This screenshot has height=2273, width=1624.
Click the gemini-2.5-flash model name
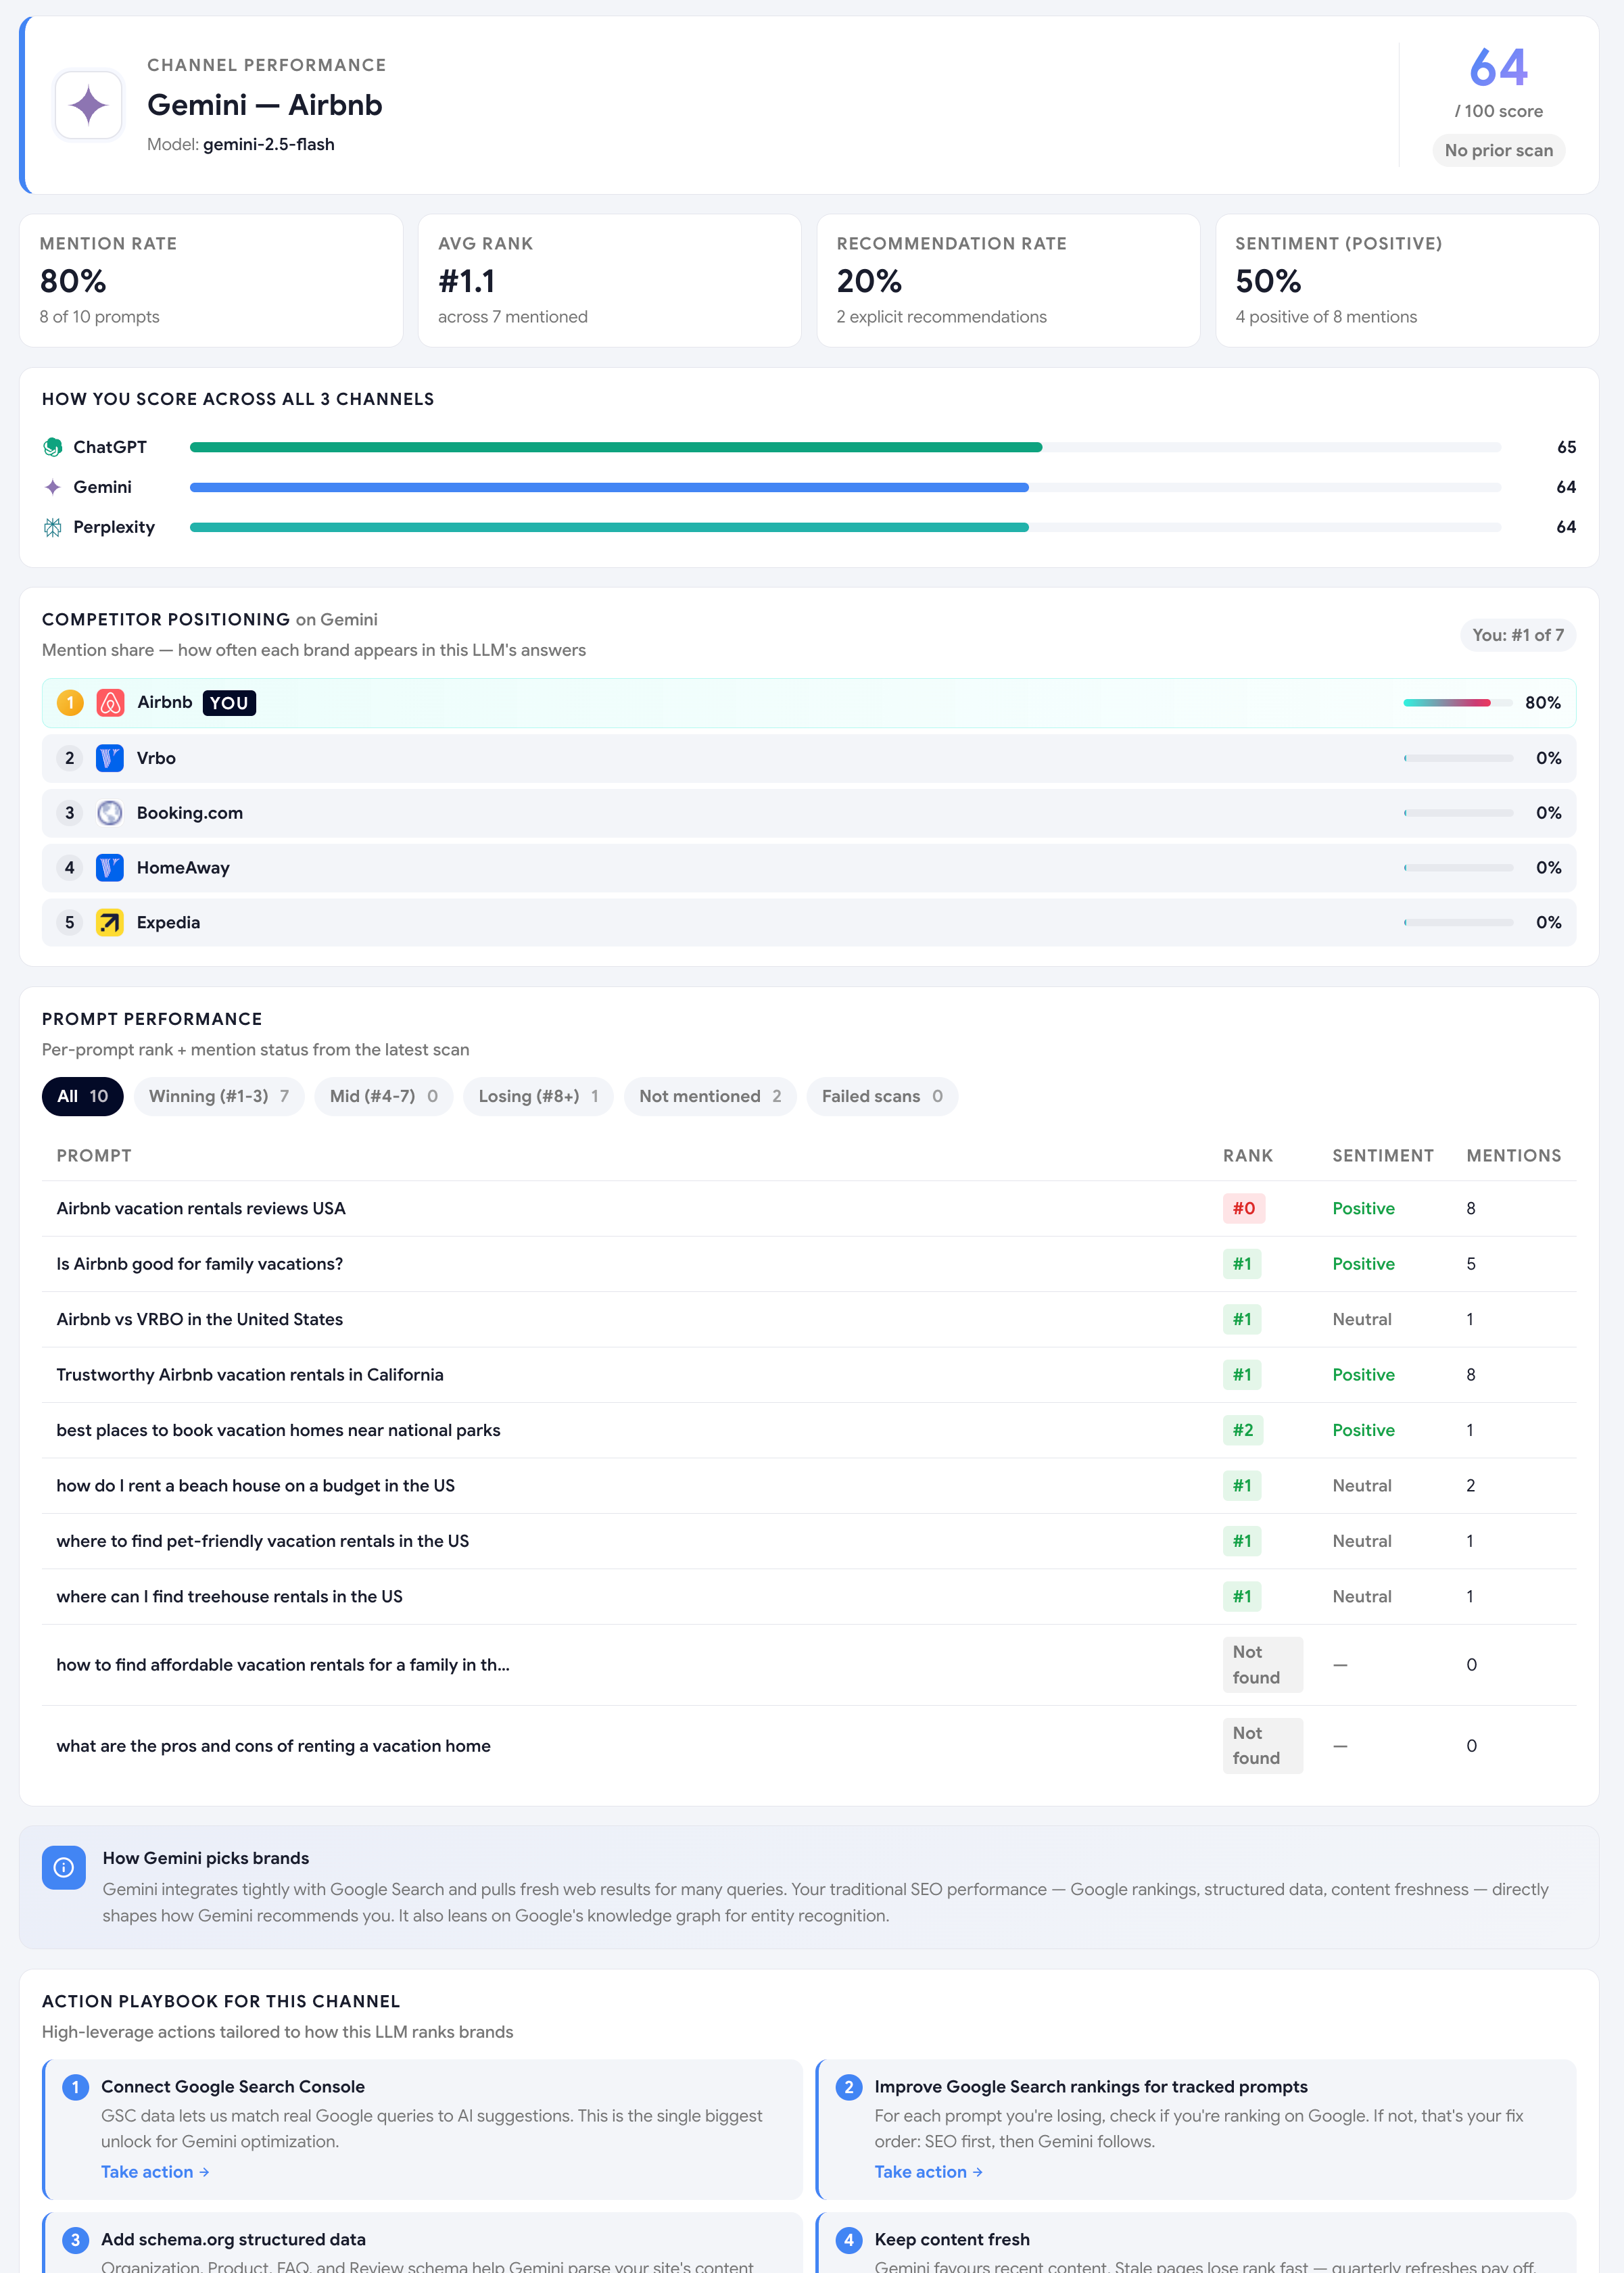point(269,144)
